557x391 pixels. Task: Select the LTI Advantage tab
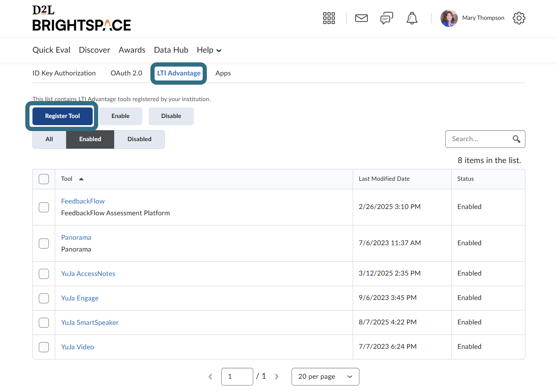(x=179, y=73)
